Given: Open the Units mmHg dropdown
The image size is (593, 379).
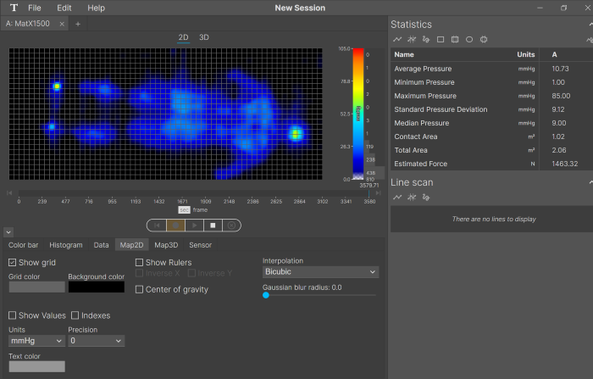Looking at the screenshot, I should point(36,341).
